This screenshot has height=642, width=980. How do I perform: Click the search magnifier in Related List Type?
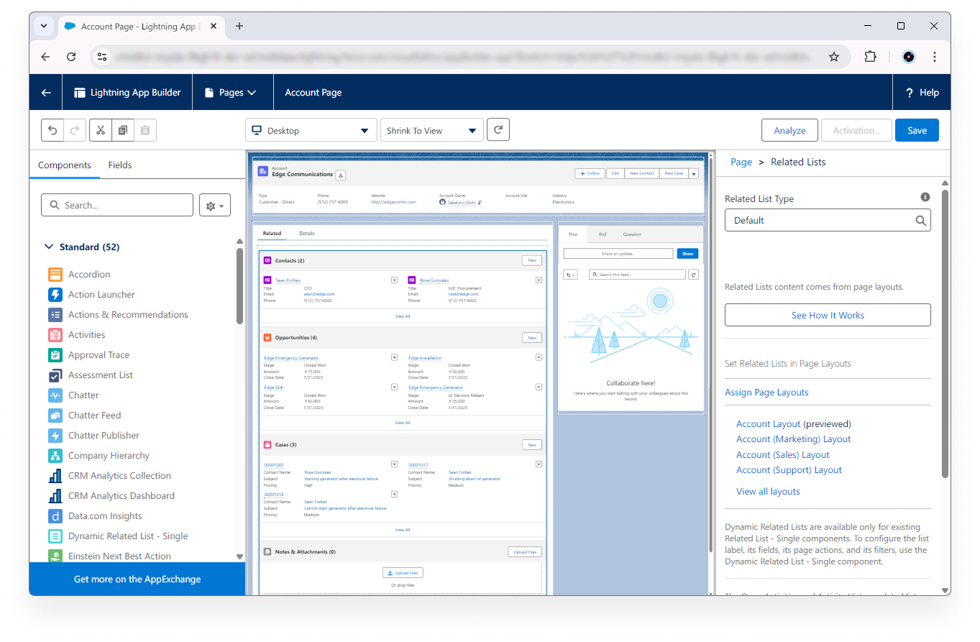(920, 221)
